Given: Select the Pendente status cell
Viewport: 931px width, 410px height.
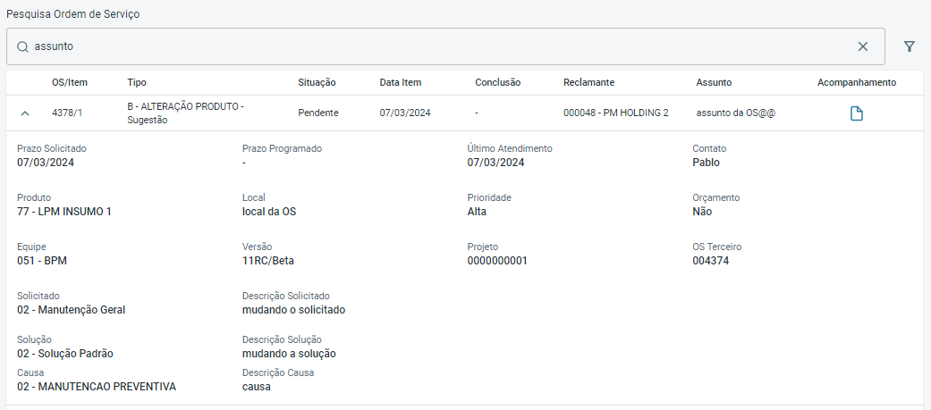Looking at the screenshot, I should tap(318, 113).
